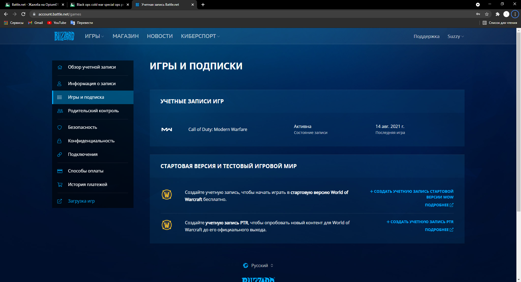Reload the page with the refresh icon
The height and width of the screenshot is (282, 521).
(x=23, y=14)
